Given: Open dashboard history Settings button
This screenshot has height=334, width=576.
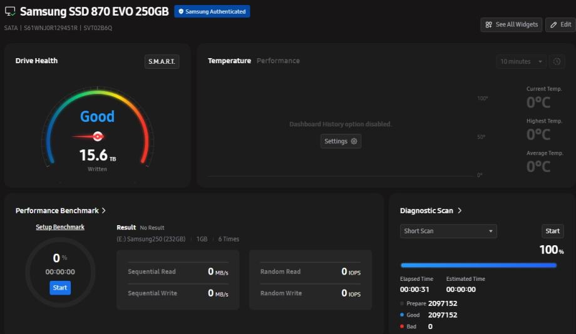Looking at the screenshot, I should (x=341, y=141).
